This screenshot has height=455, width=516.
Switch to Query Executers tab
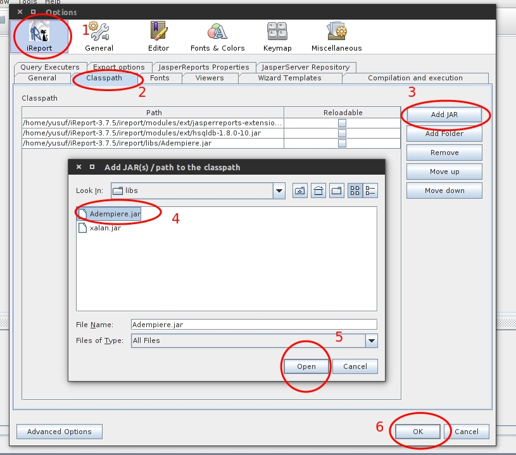(x=50, y=67)
